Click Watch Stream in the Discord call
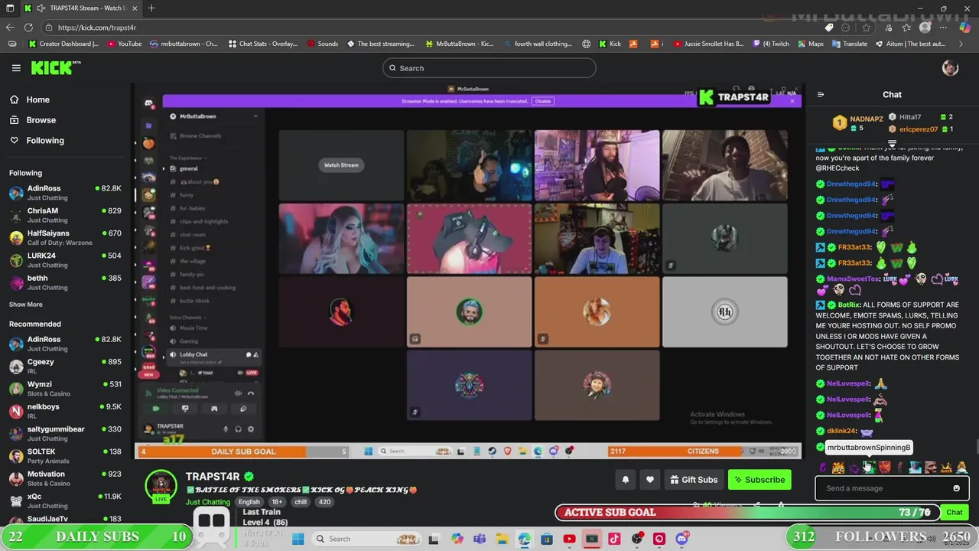Screen dimensions: 979x551 (341, 165)
